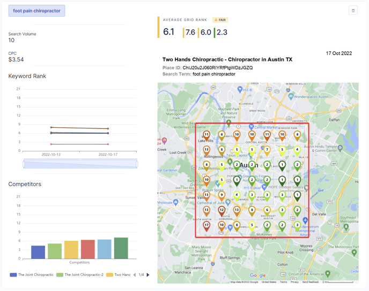Click the Central Market shopping marker
The image size is (369, 291).
[251, 127]
